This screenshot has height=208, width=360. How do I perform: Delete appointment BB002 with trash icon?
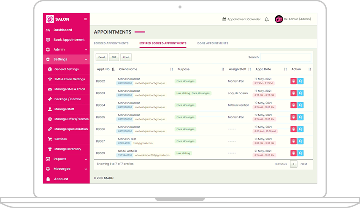point(293,81)
